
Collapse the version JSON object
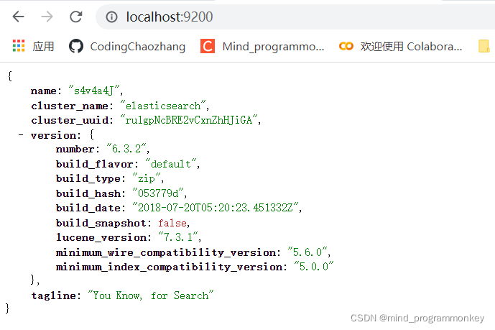pyautogui.click(x=21, y=135)
